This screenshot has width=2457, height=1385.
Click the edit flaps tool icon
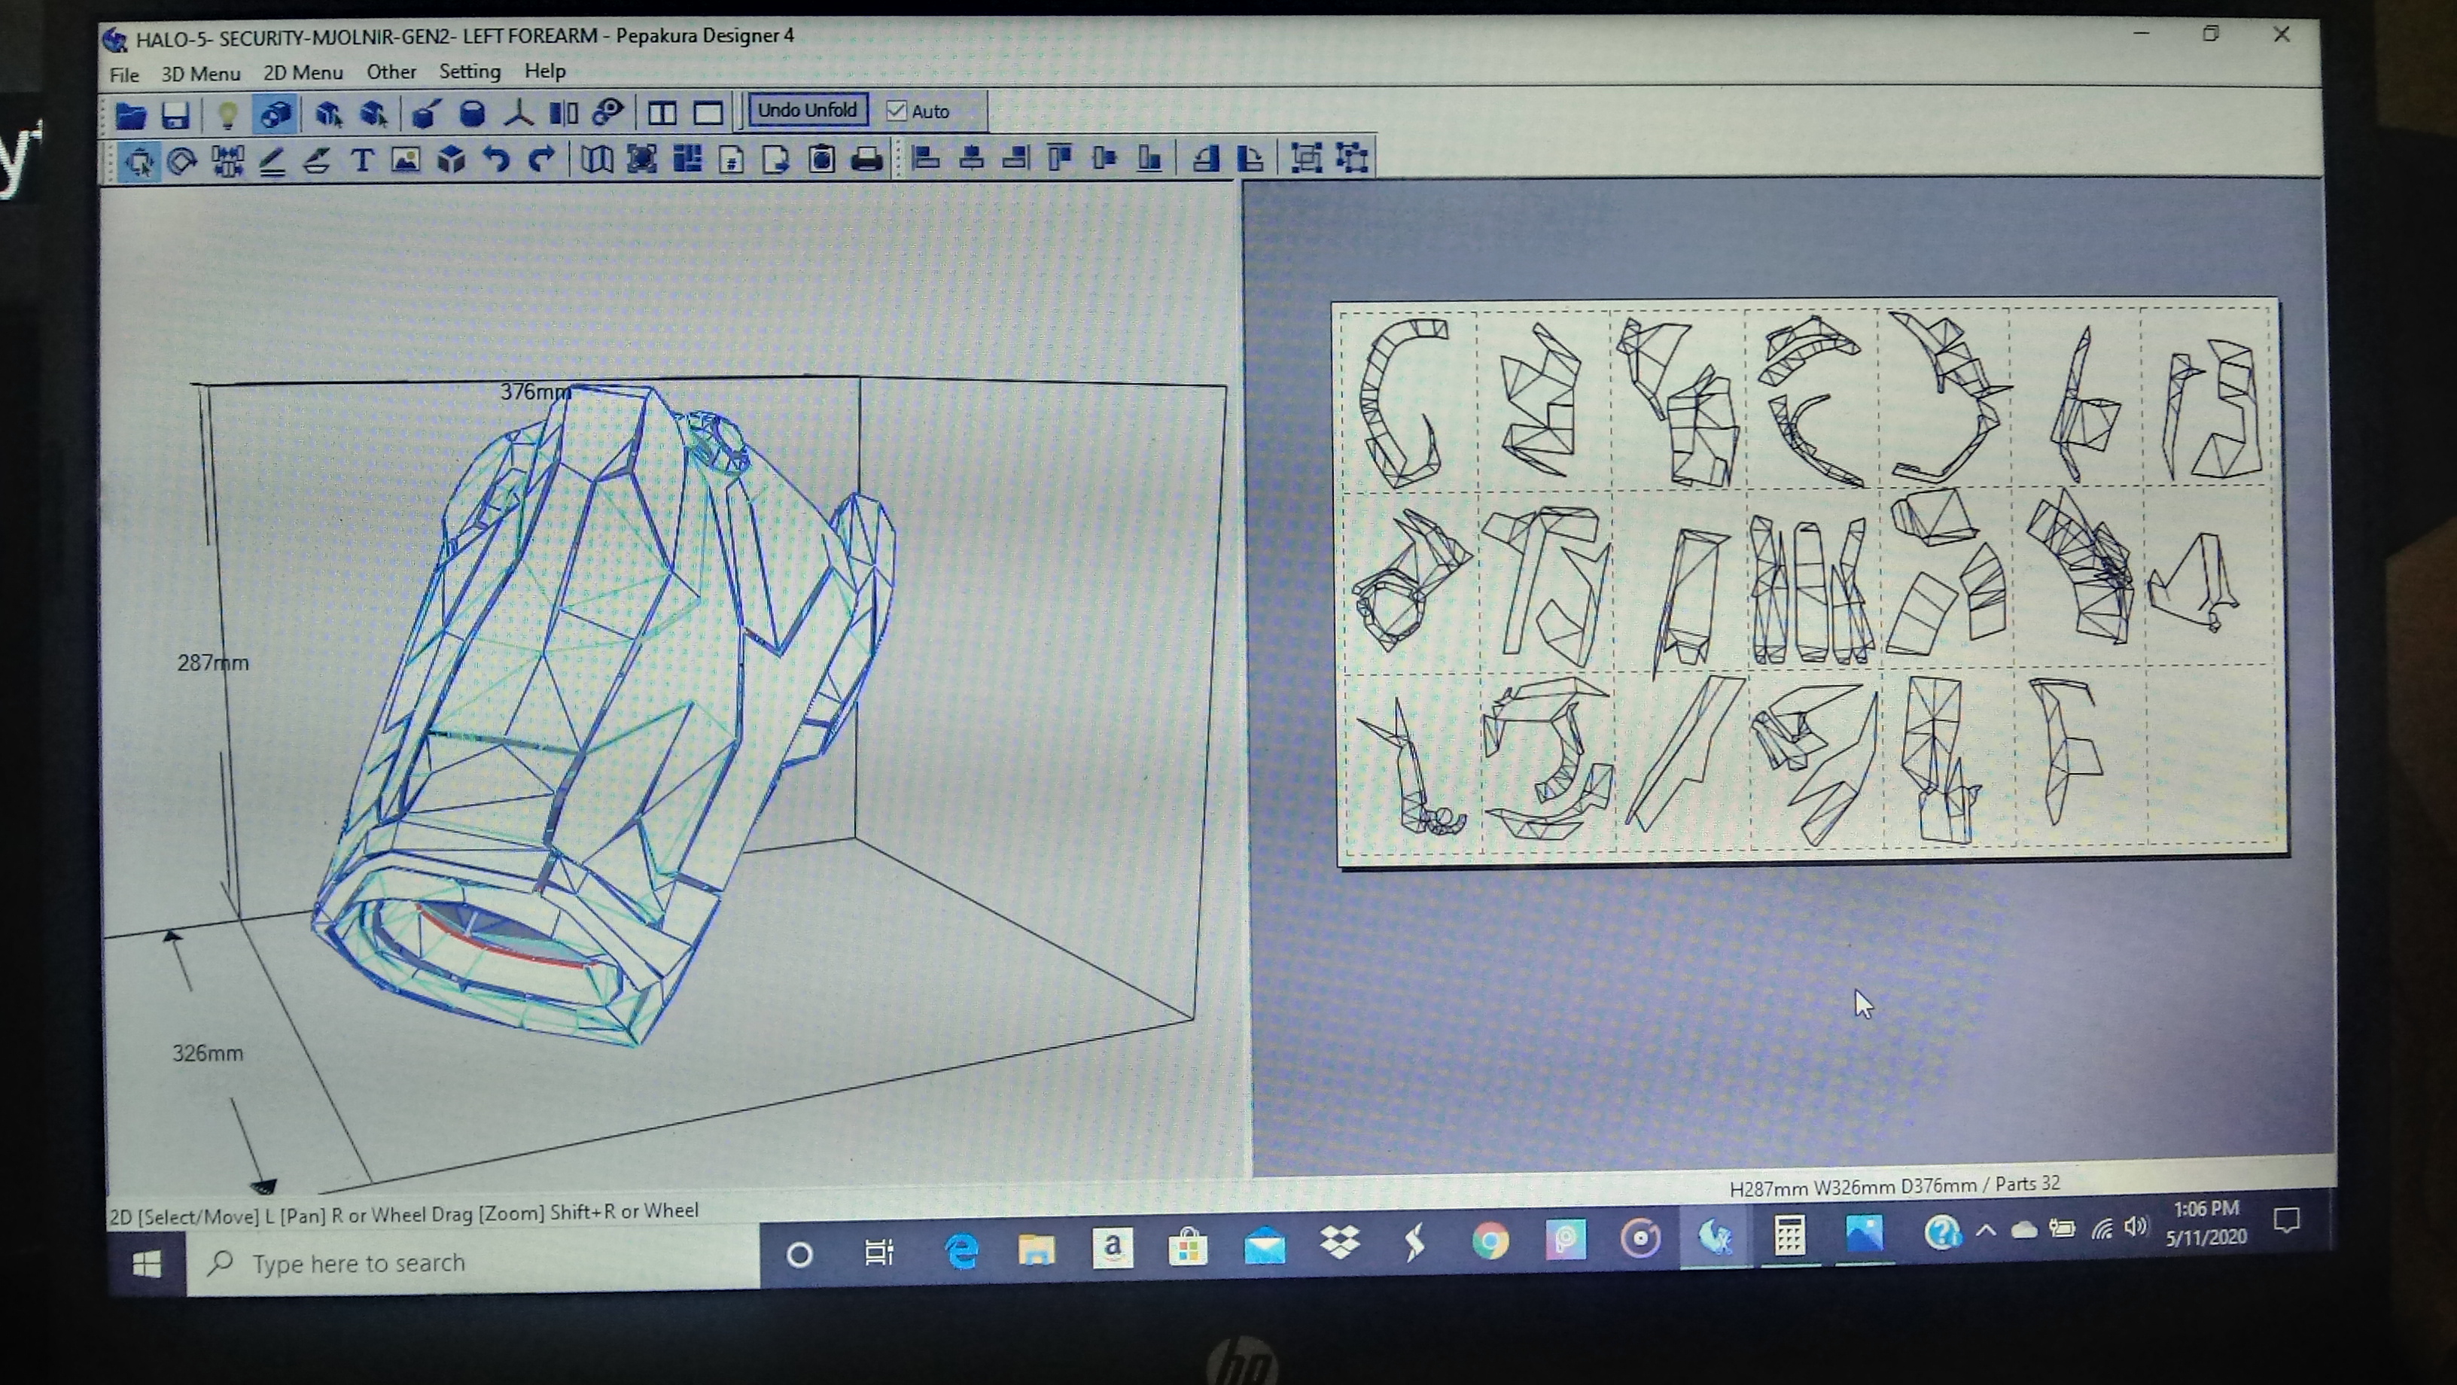318,160
